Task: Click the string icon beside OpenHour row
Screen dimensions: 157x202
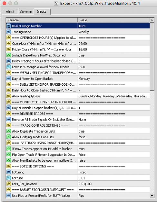Action: (x=9, y=43)
